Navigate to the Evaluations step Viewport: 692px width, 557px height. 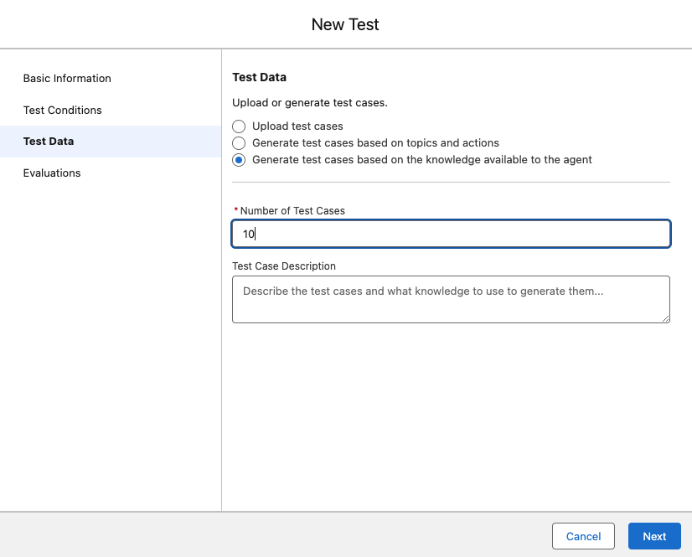click(x=52, y=173)
